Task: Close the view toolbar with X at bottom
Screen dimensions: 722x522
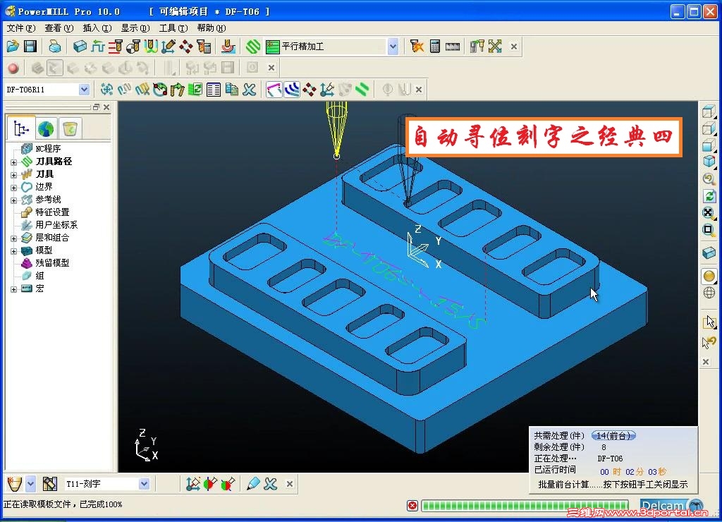Action: pos(706,362)
